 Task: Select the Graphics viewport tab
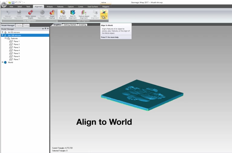click(57, 25)
